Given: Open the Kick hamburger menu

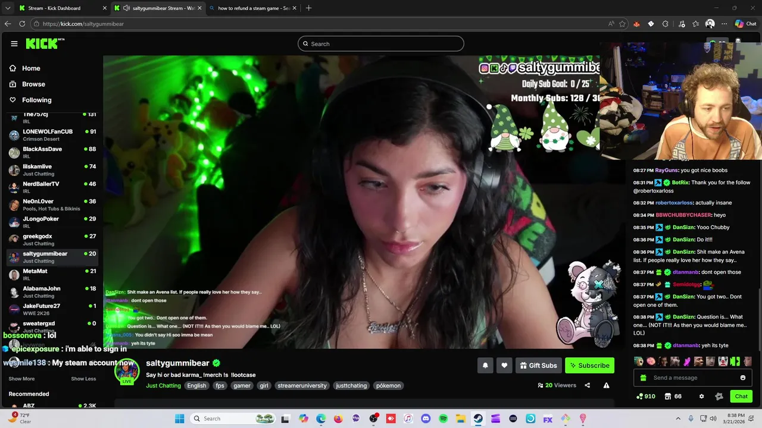Looking at the screenshot, I should coord(14,43).
